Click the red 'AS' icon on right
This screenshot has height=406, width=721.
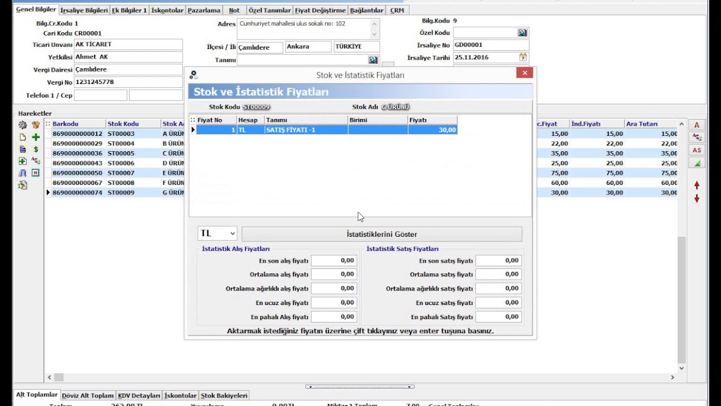(697, 150)
